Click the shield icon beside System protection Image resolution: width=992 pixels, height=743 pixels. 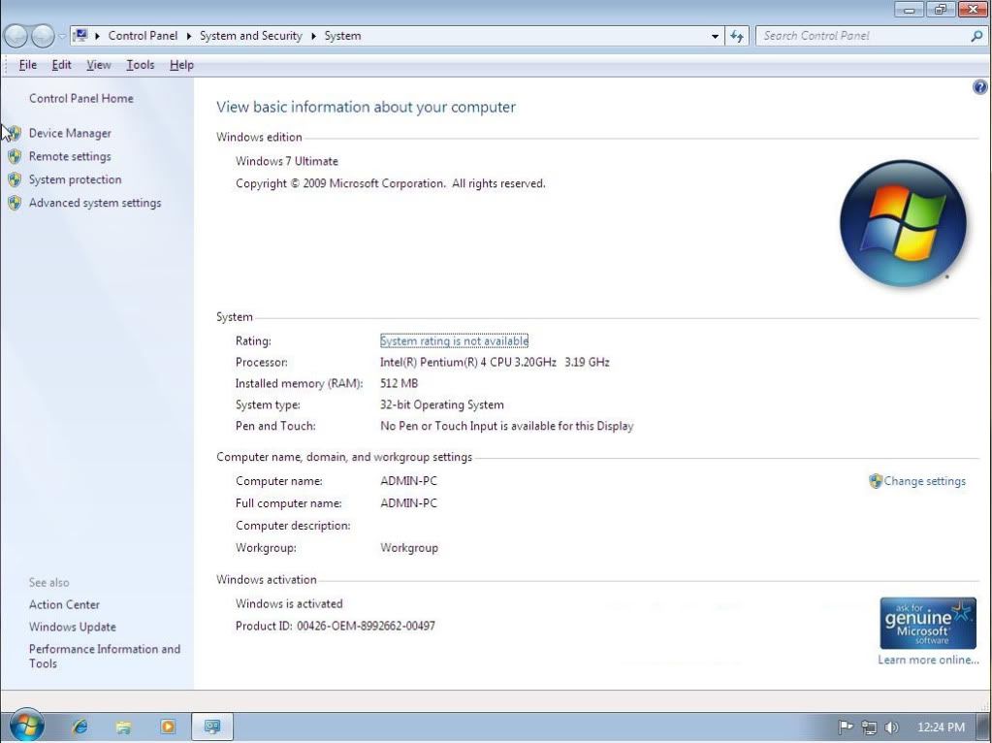(x=15, y=179)
